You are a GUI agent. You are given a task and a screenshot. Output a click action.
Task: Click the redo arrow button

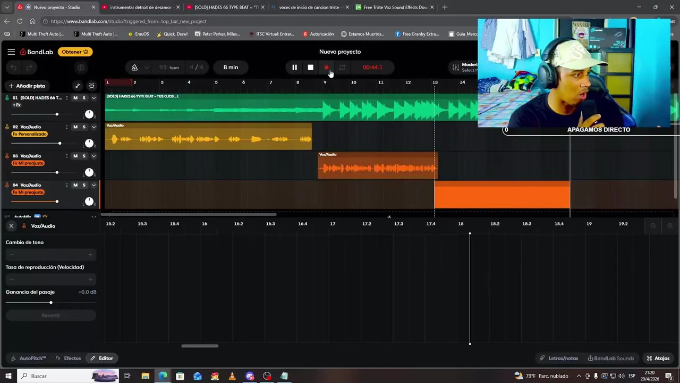30,68
